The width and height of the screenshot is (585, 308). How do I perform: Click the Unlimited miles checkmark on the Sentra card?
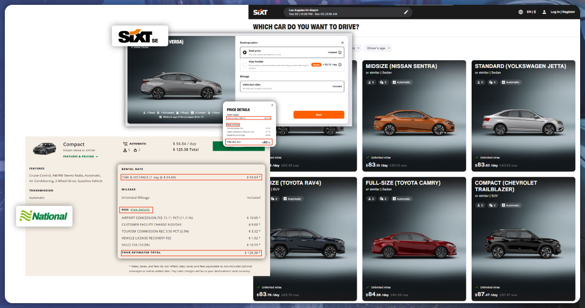(367, 157)
